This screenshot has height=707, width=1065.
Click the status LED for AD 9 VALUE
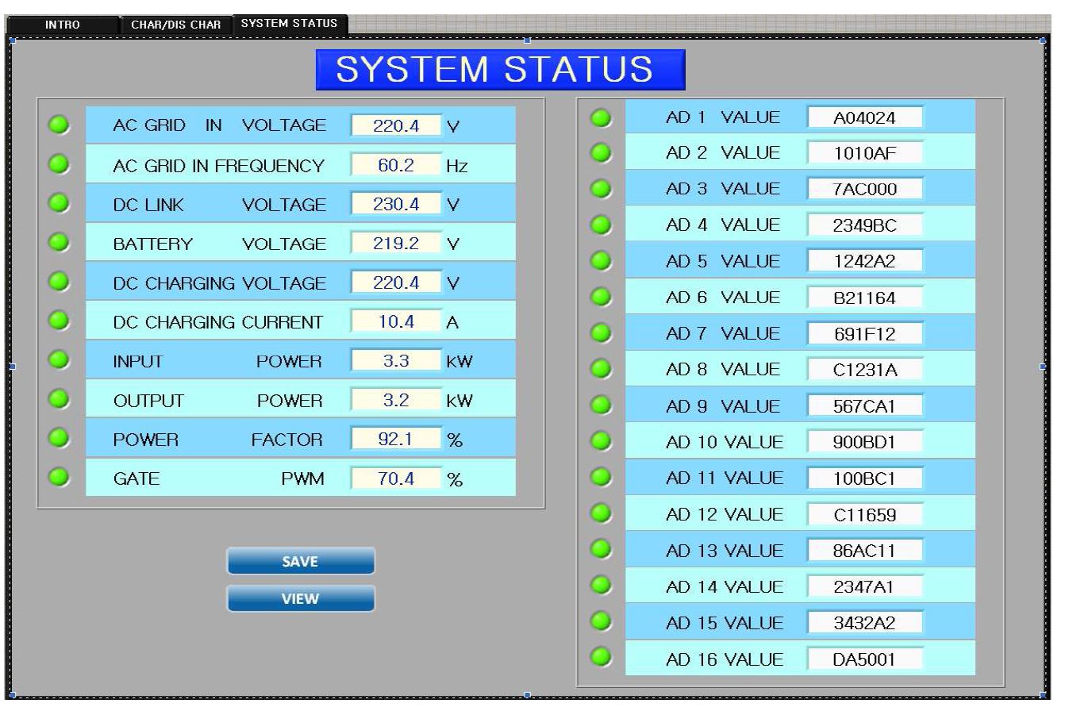pyautogui.click(x=602, y=405)
